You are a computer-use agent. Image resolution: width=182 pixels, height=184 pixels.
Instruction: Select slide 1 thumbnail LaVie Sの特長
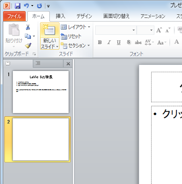coord(41,92)
